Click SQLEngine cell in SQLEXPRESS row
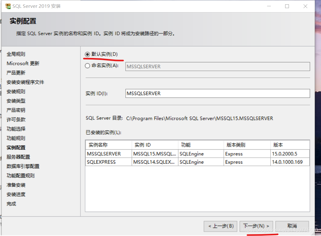This screenshot has height=236, width=321. click(201, 162)
